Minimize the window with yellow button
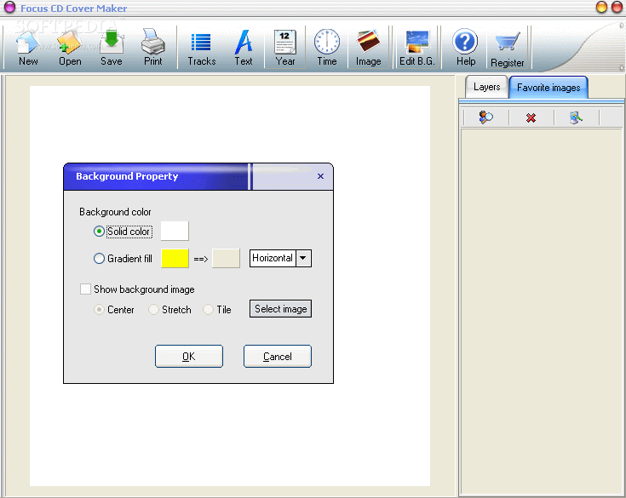This screenshot has width=626, height=498. (601, 7)
